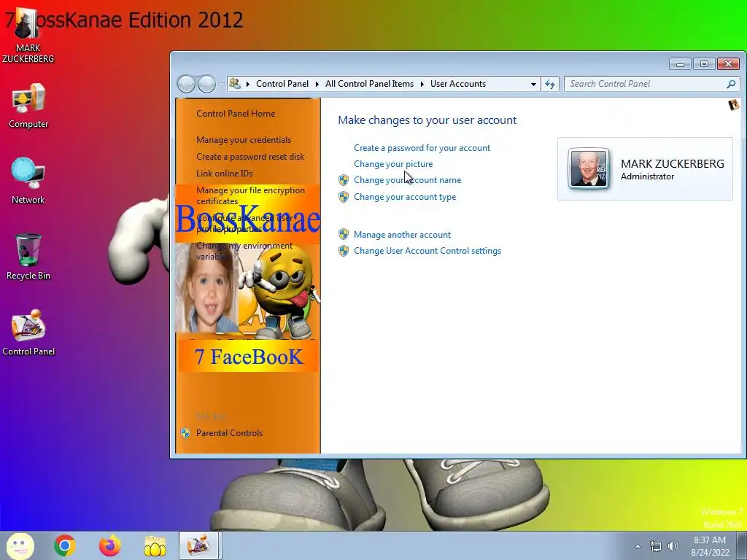747x560 pixels.
Task: Open the help icon in the window corner
Action: pyautogui.click(x=734, y=105)
